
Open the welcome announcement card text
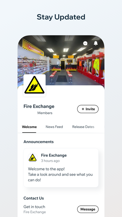click(x=60, y=174)
